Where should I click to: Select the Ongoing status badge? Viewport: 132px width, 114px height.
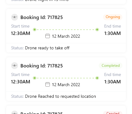click(113, 17)
